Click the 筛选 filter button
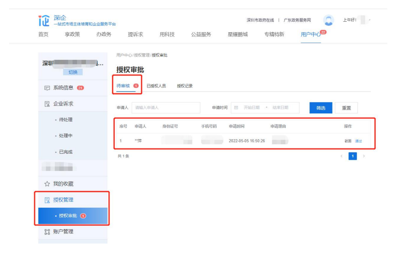 click(x=321, y=108)
